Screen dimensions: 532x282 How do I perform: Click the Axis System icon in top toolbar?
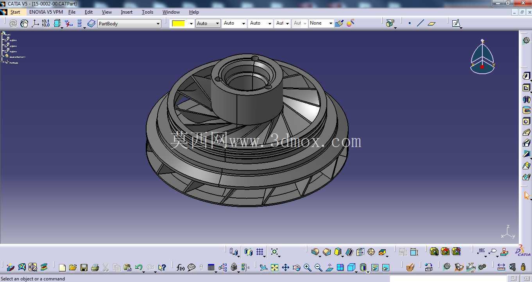35,23
